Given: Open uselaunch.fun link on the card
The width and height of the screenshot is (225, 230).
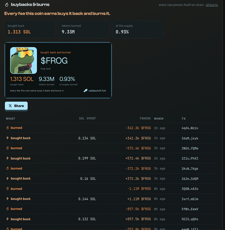Looking at the screenshot, I should pyautogui.click(x=97, y=91).
